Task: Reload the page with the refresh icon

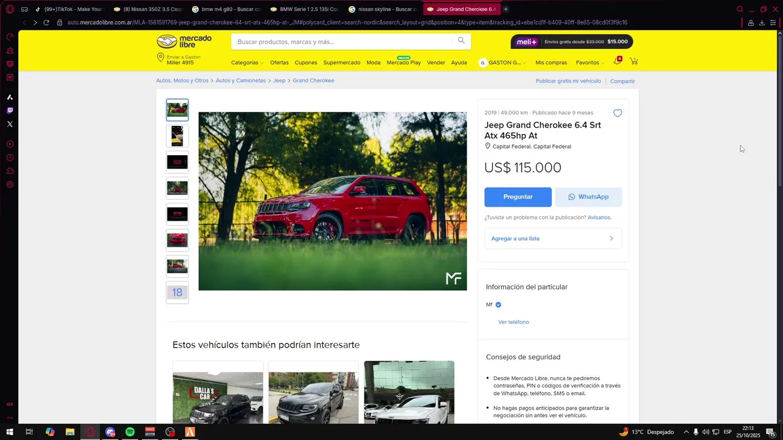Action: click(x=46, y=23)
